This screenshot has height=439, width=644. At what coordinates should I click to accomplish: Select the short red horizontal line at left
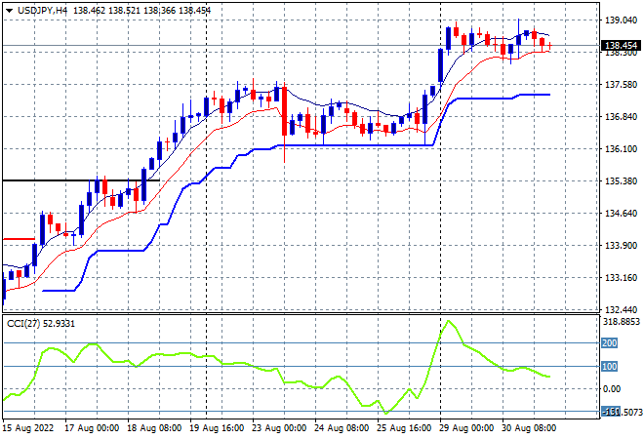19,239
